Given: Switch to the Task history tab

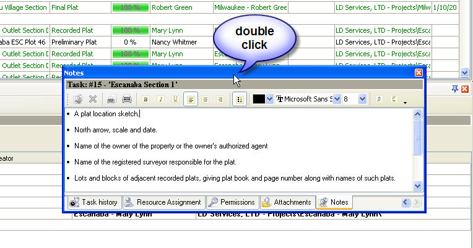Looking at the screenshot, I should click(93, 202).
